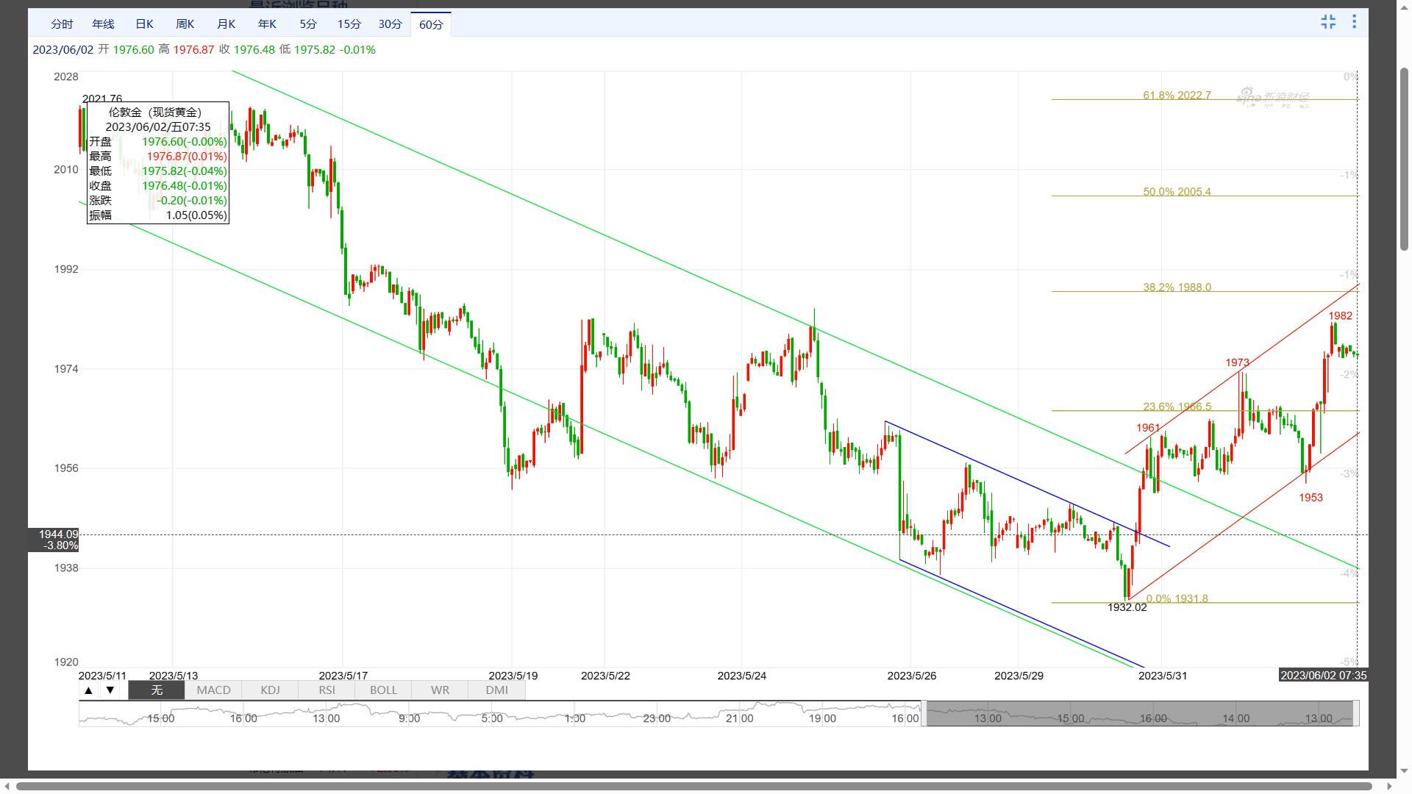Select the 无 (none) indicator option
Screen dimensions: 1412x794
tap(157, 690)
